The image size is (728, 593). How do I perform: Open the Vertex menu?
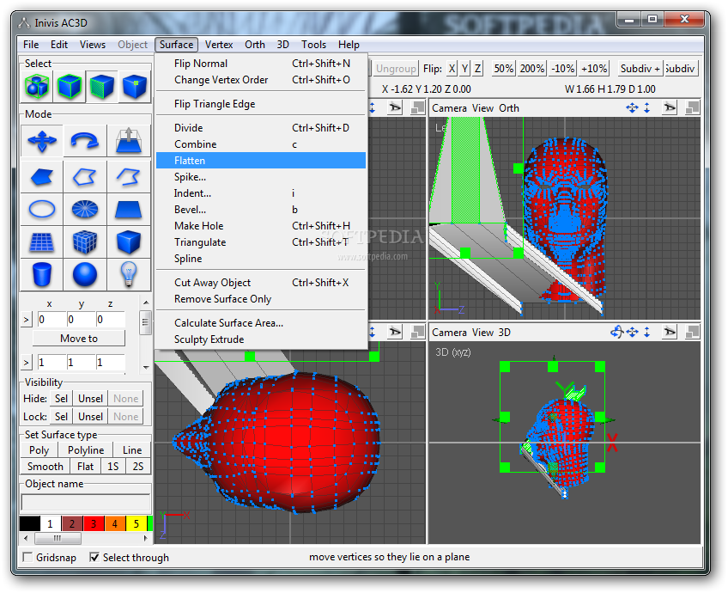219,45
